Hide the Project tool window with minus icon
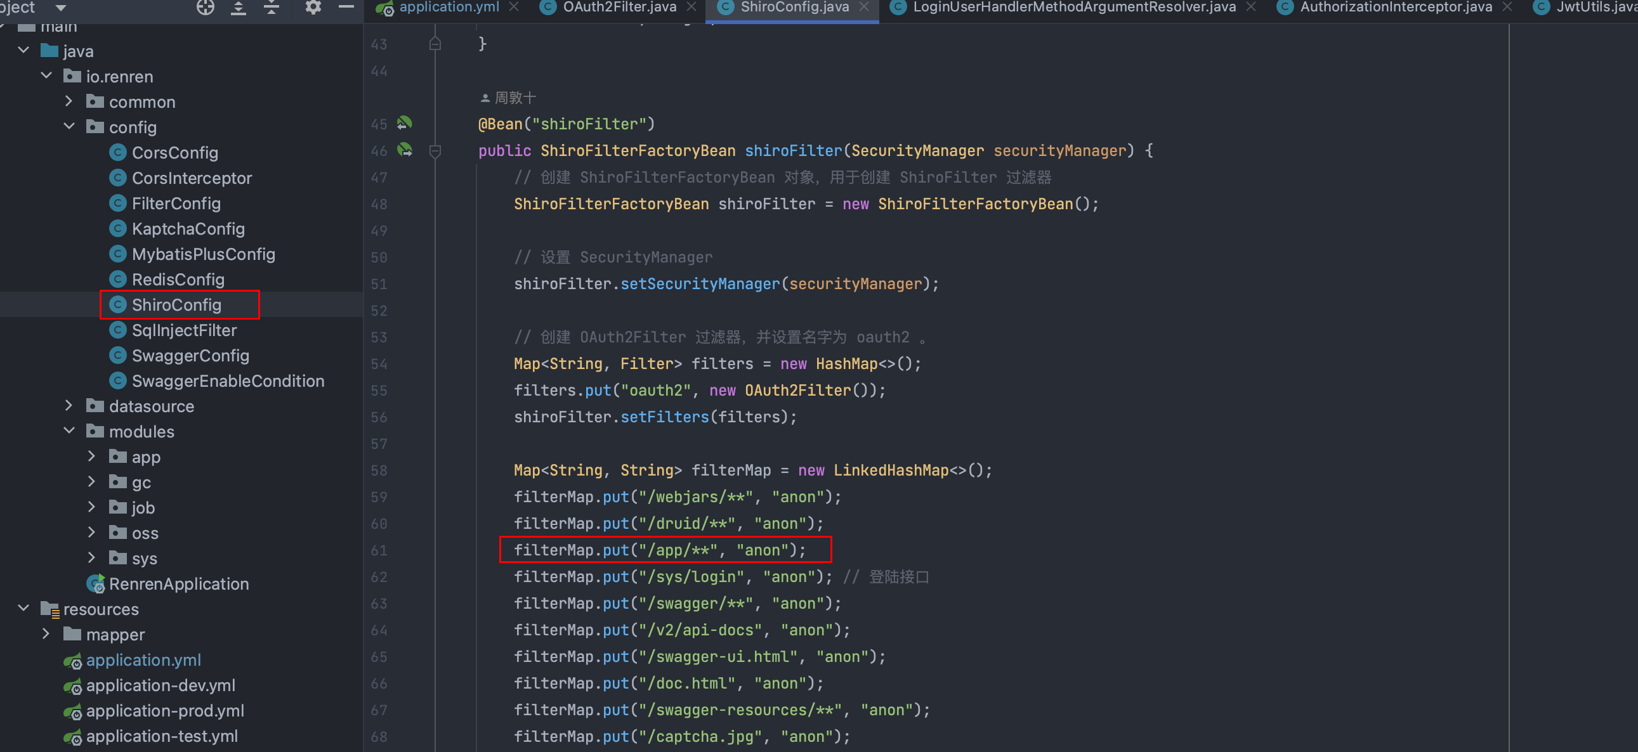Image resolution: width=1638 pixels, height=752 pixels. (346, 7)
